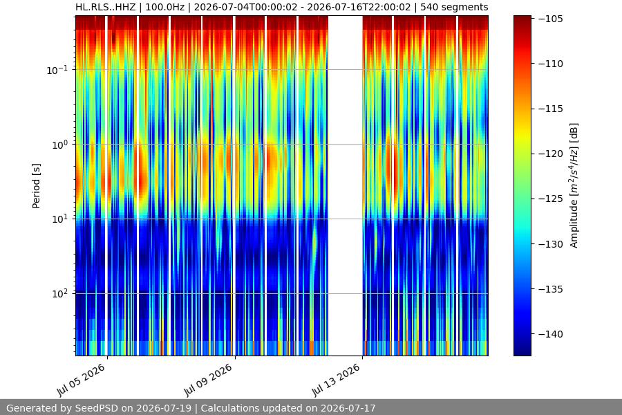This screenshot has height=415, width=622.
Task: Click the -140 colorbar tick label
Action: pyautogui.click(x=551, y=334)
